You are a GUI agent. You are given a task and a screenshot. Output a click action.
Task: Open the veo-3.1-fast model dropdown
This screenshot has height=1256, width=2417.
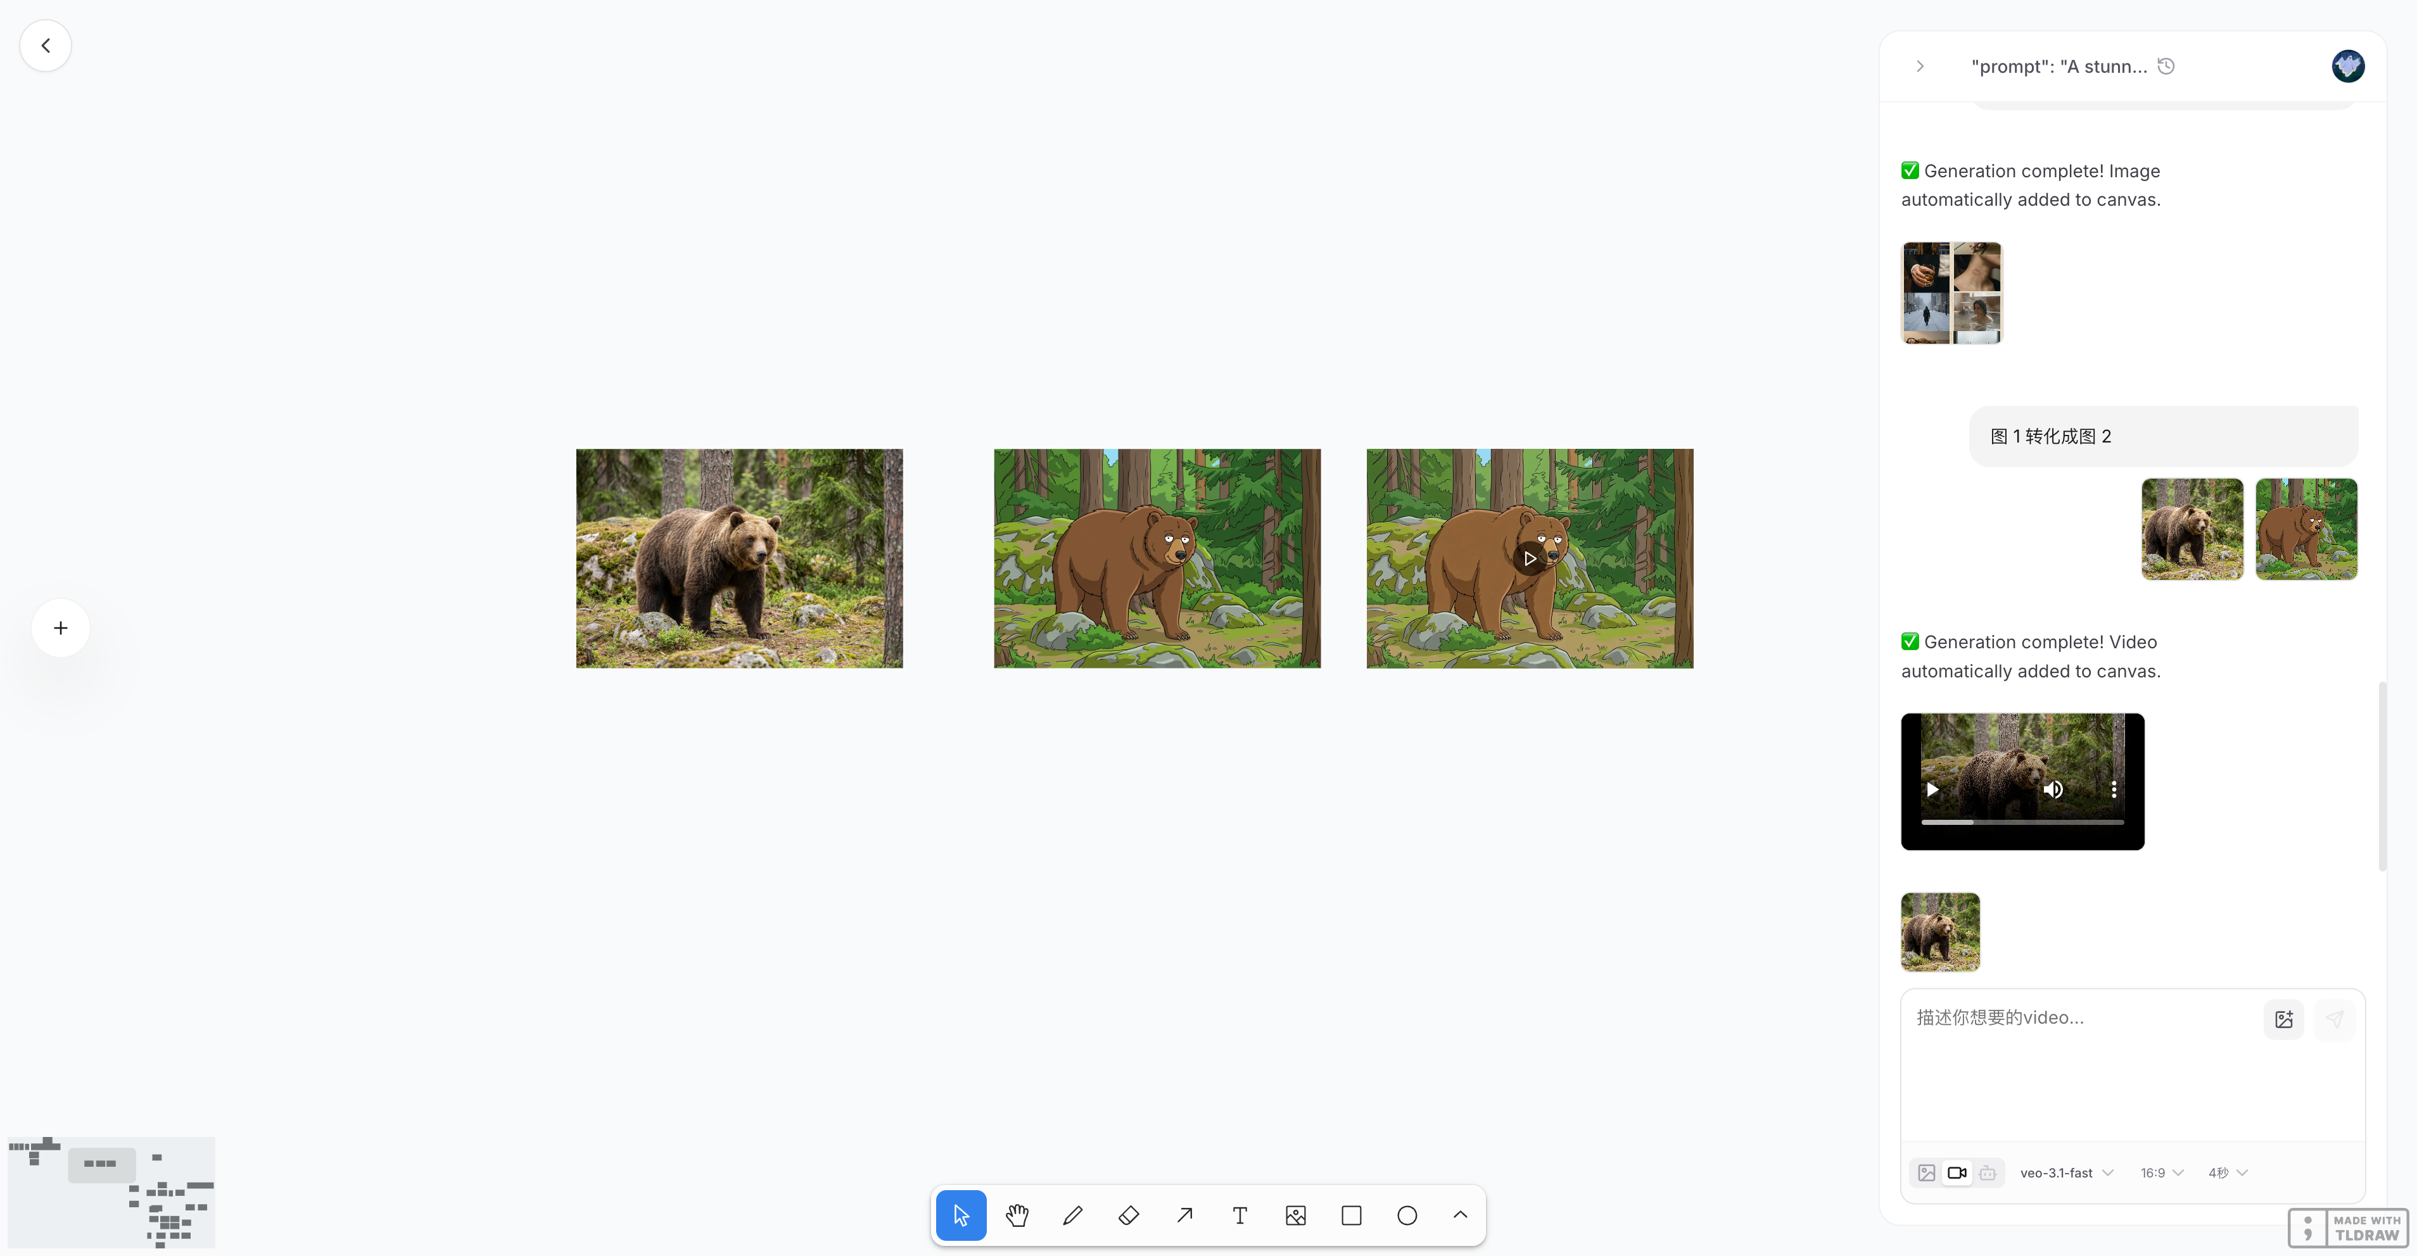[2066, 1172]
